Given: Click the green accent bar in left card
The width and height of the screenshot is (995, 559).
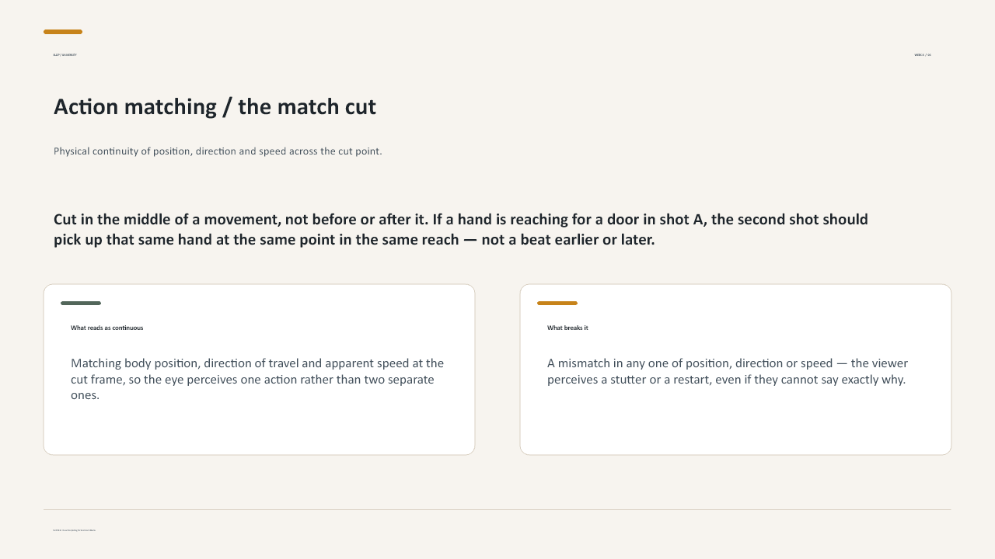Looking at the screenshot, I should tap(81, 303).
